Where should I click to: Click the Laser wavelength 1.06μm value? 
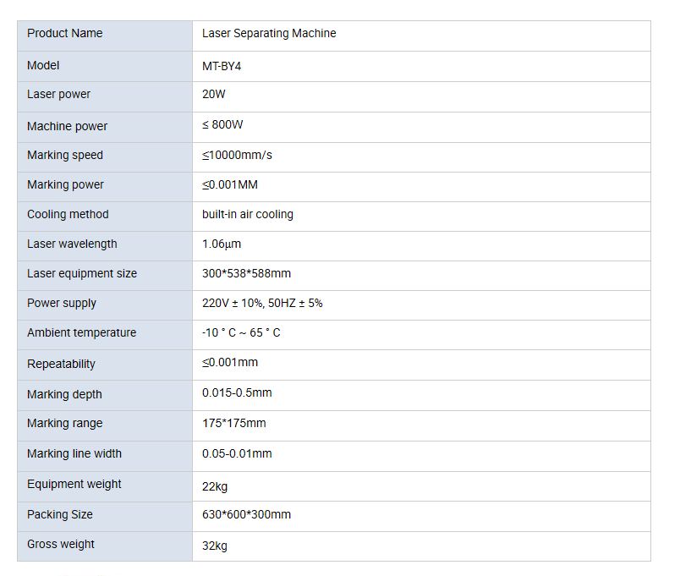tap(222, 244)
